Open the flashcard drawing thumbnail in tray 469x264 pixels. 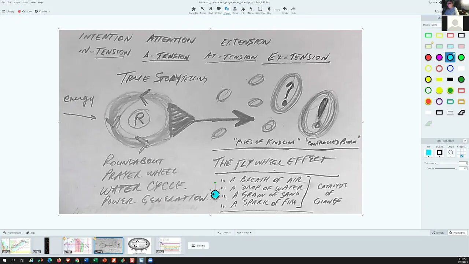coord(108,246)
